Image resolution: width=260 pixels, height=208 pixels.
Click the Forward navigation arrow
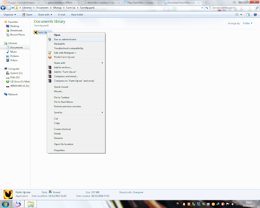pyautogui.click(x=9, y=8)
